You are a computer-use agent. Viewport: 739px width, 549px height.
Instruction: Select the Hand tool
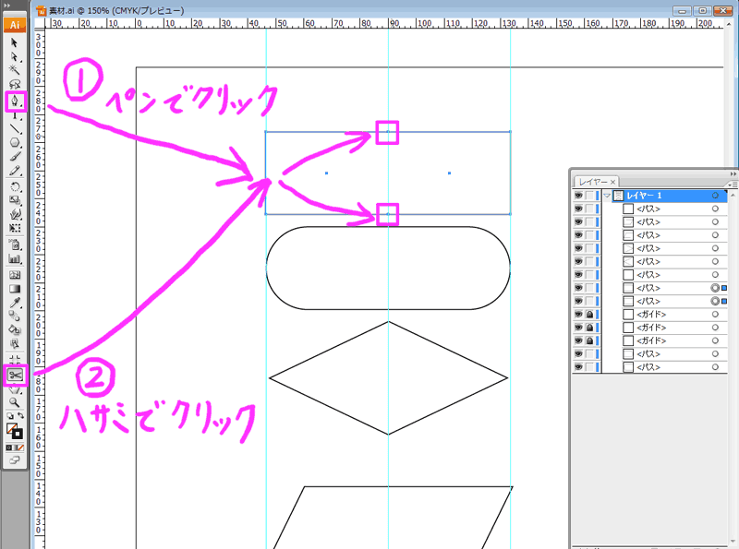coord(14,390)
